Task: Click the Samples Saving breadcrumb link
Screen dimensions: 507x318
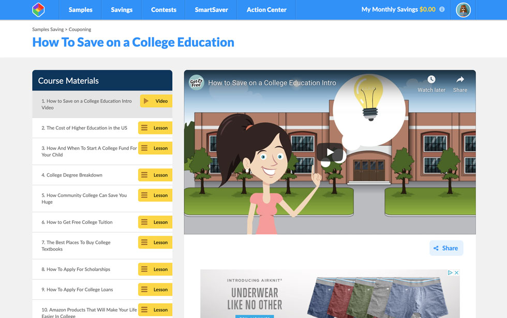Action: [48, 30]
